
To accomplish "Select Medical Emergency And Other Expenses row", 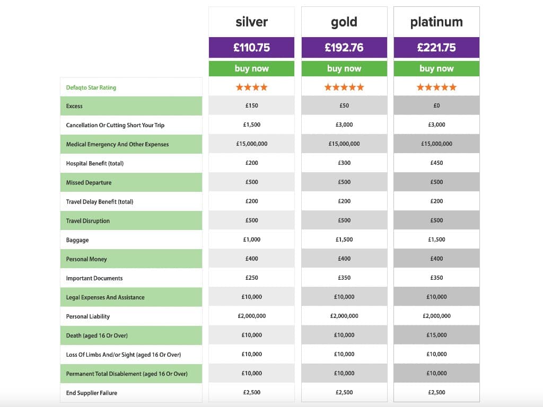I will 117,144.
